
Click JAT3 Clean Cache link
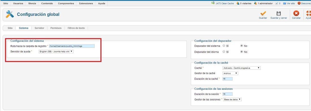coord(224,4)
